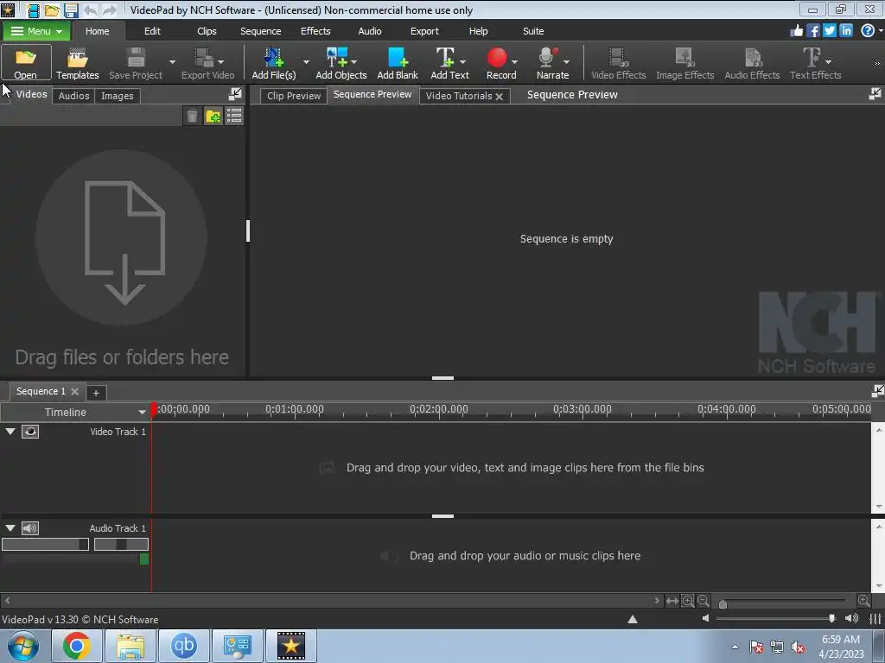The height and width of the screenshot is (663, 885).
Task: Switch to the Audios bin tab
Action: point(74,96)
